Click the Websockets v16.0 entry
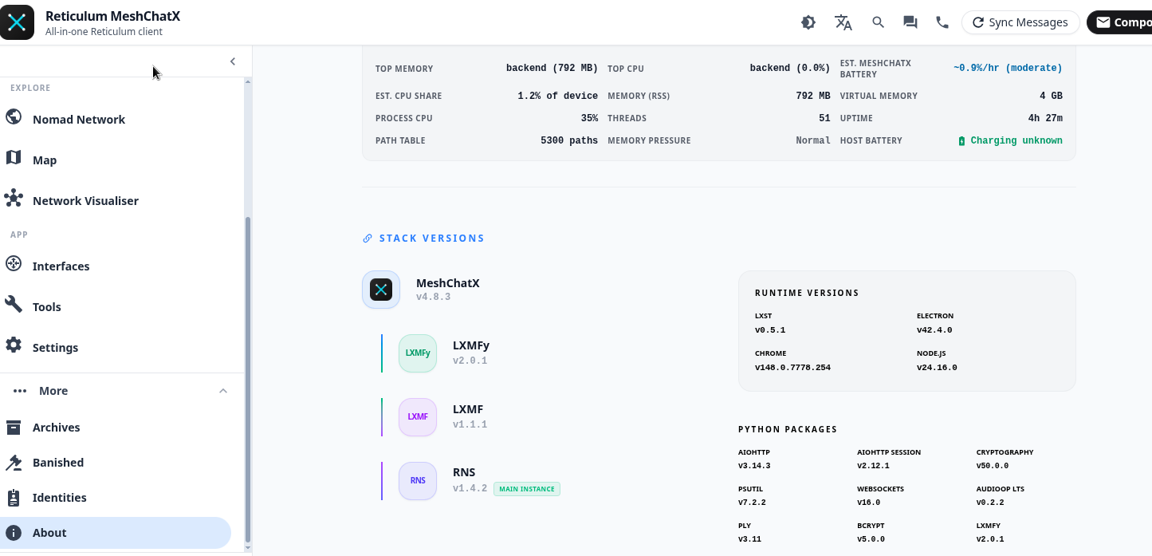 coord(881,495)
